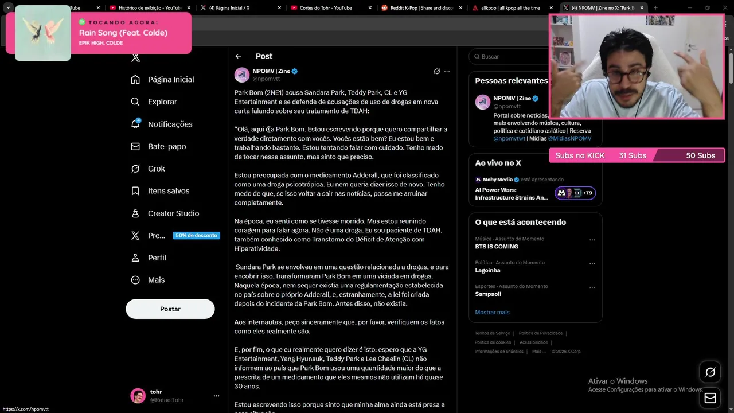Viewport: 734px width, 413px height.
Task: Click the Moby Media presenter name
Action: 497,180
